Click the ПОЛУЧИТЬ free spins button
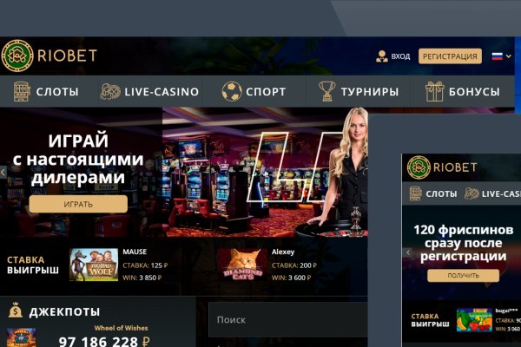This screenshot has height=347, width=521. click(x=463, y=276)
